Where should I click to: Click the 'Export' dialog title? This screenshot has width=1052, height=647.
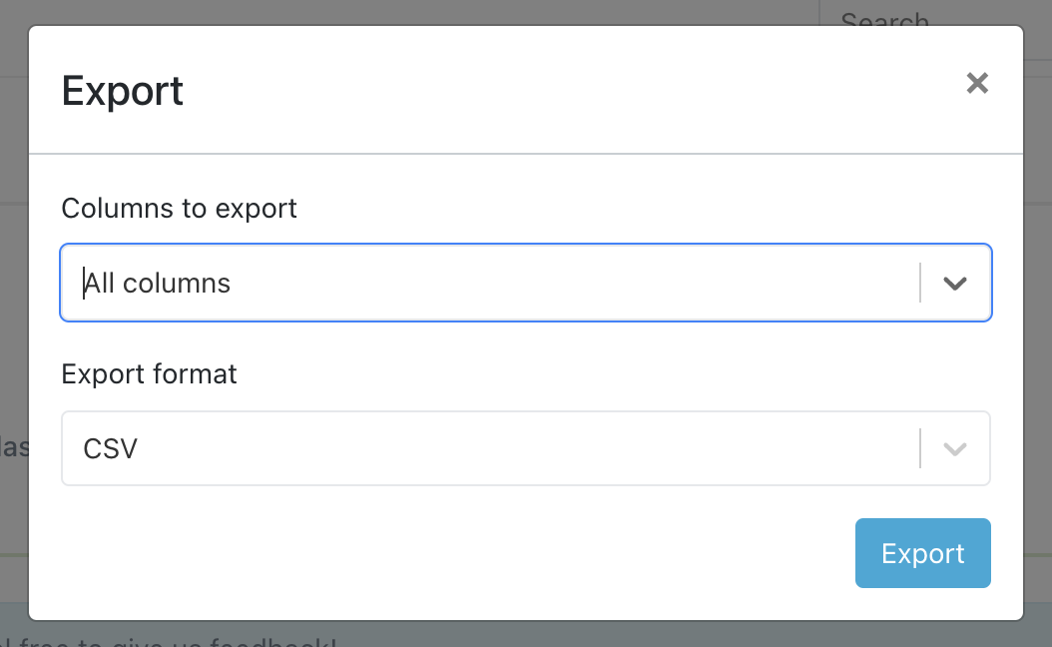tap(123, 91)
